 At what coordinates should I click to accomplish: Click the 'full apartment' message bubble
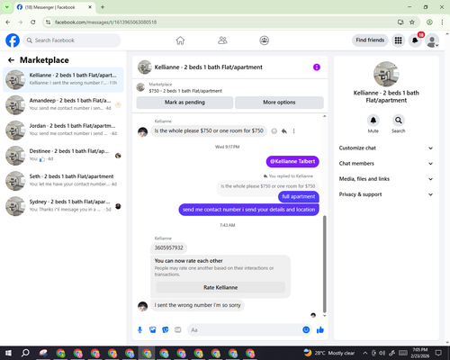click(x=299, y=197)
